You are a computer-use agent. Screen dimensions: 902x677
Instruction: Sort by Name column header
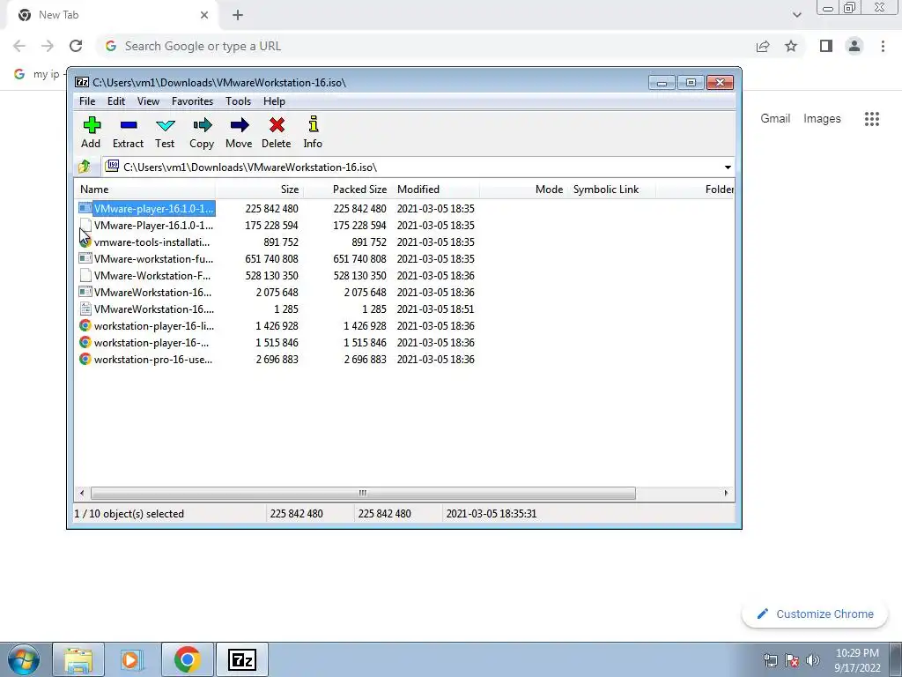(145, 190)
